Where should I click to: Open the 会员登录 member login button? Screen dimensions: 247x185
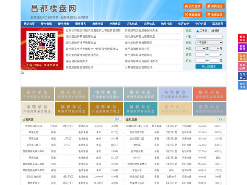pos(193,6)
